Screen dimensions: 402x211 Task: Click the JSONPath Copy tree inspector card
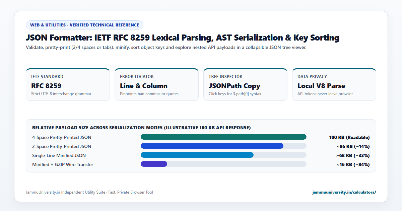(245, 84)
